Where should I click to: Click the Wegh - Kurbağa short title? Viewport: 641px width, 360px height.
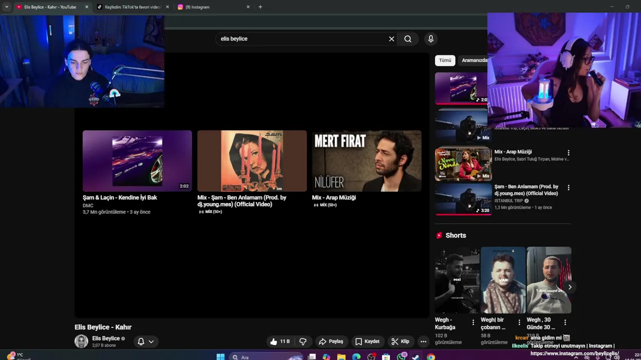click(x=445, y=323)
